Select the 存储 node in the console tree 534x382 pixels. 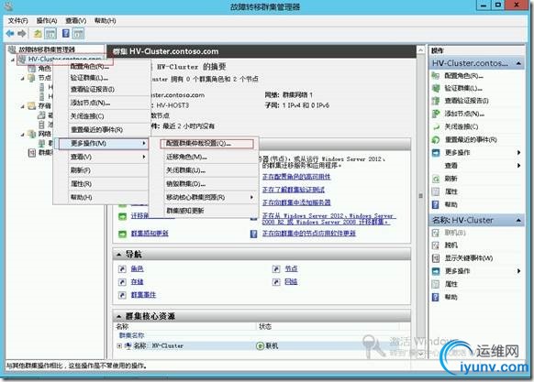tap(44, 105)
